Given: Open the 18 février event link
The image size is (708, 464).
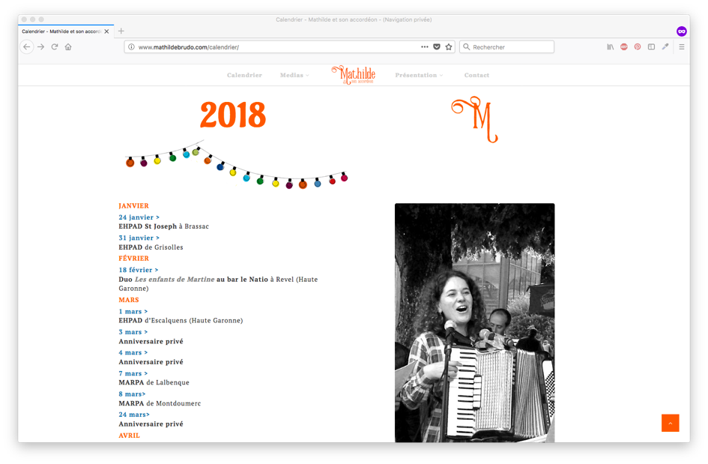Looking at the screenshot, I should click(139, 270).
